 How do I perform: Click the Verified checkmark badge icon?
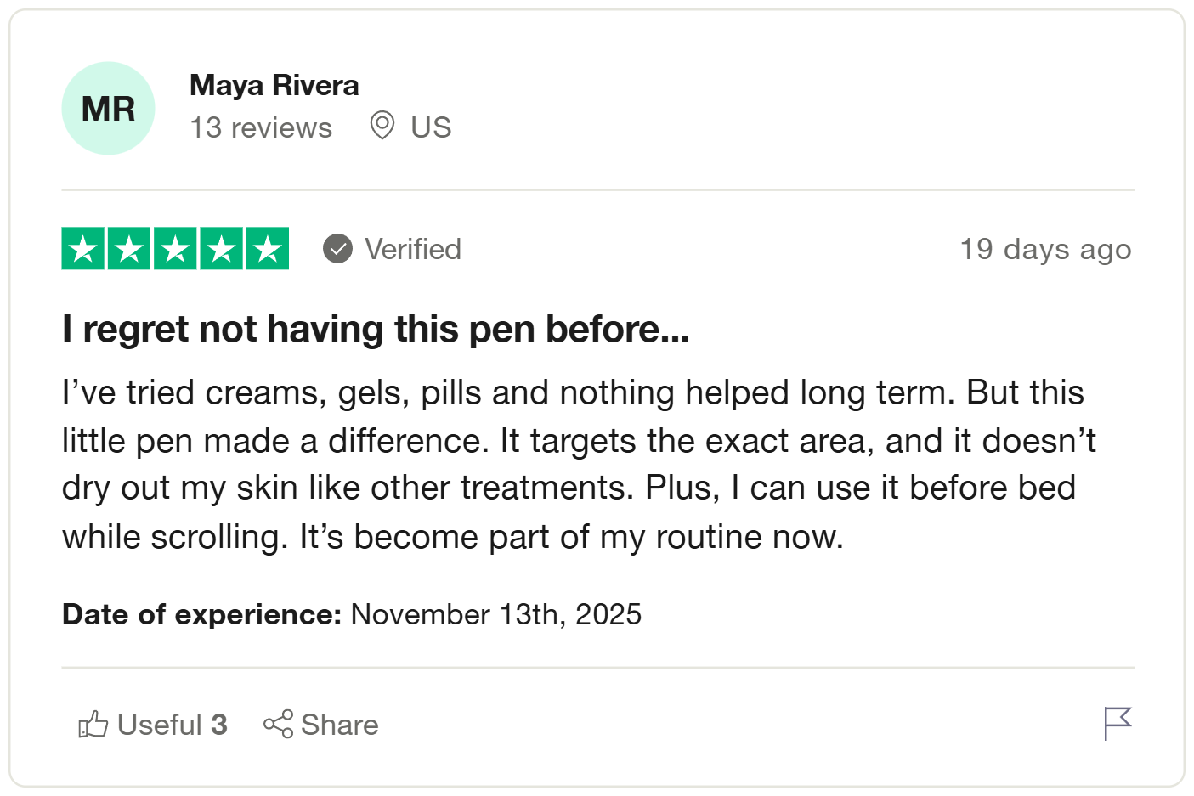point(337,249)
